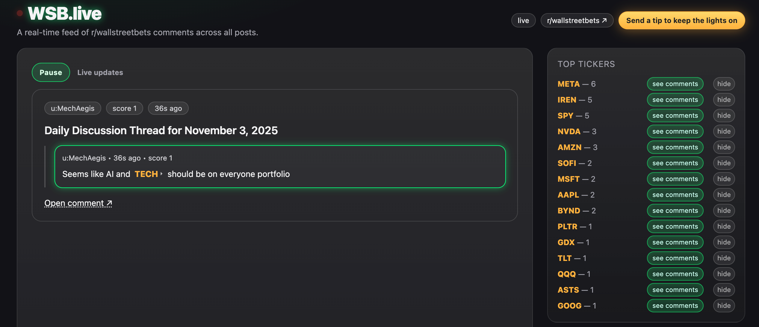See comments for IREN
The image size is (759, 327).
point(675,100)
